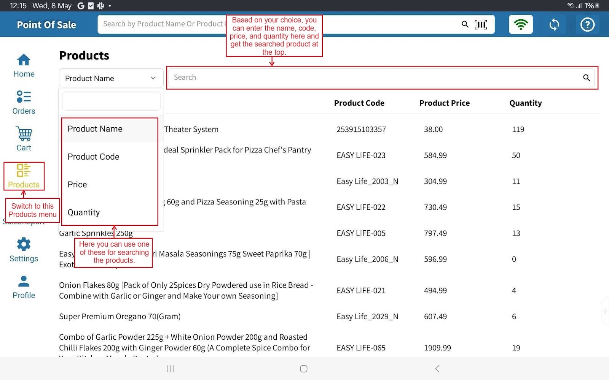
Task: Open Settings gear in sidebar
Action: pos(24,250)
